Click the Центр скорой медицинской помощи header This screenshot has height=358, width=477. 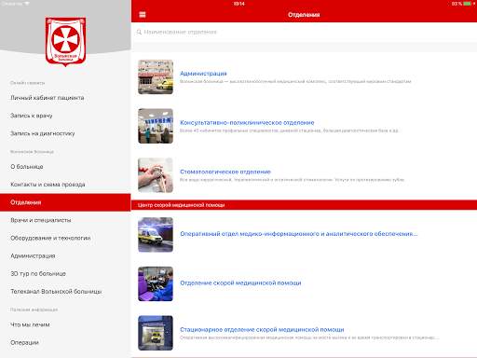(304, 205)
